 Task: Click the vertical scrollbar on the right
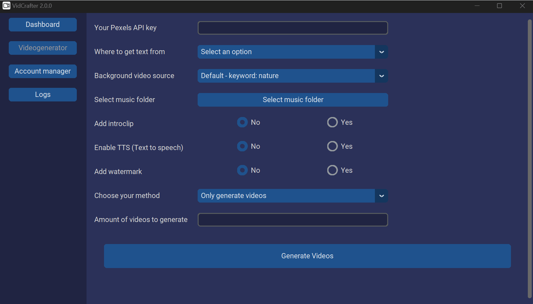coord(530,159)
